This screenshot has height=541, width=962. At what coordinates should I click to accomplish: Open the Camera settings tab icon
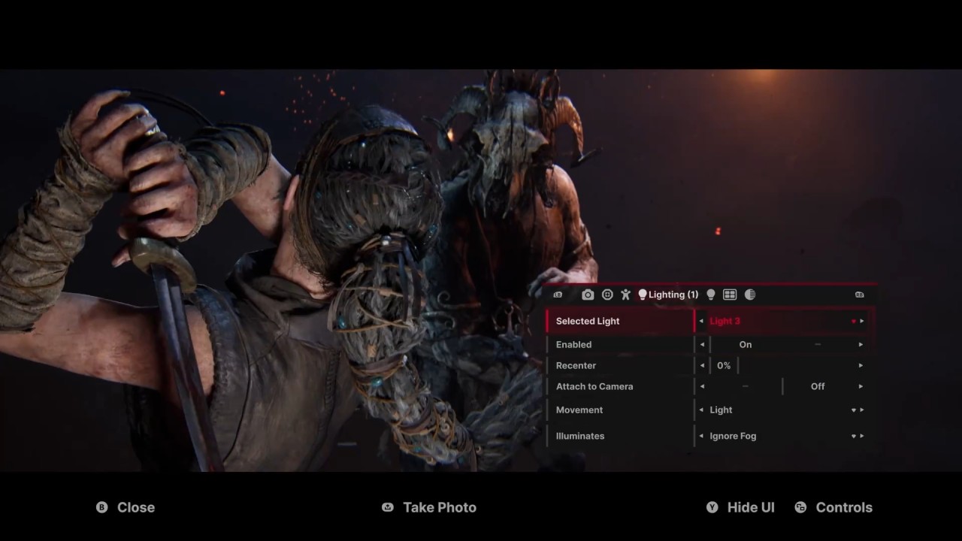point(588,295)
